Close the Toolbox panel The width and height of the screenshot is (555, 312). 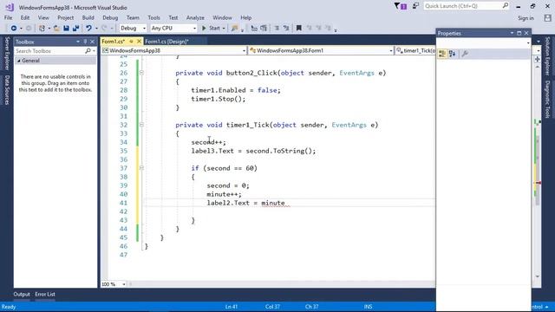pyautogui.click(x=92, y=42)
